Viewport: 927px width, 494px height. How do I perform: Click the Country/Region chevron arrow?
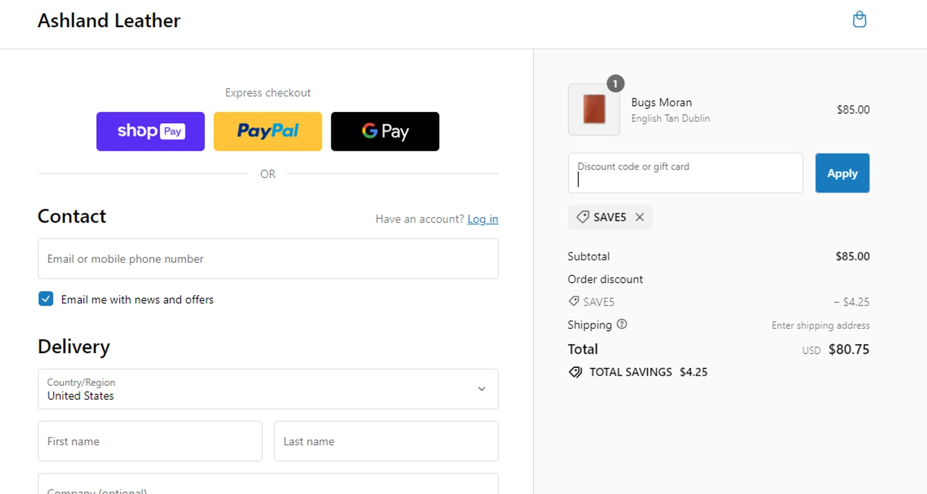481,389
